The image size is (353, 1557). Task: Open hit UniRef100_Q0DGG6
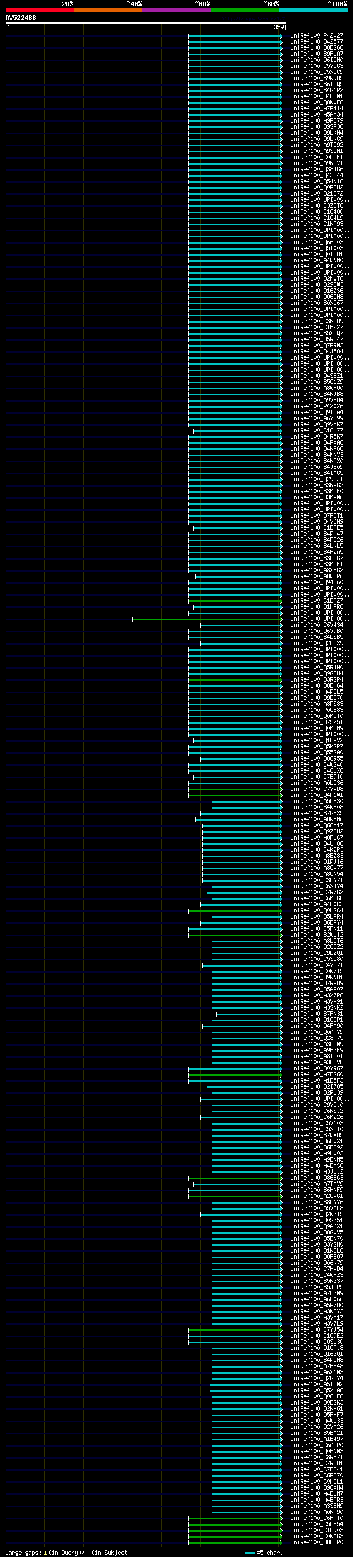click(x=316, y=47)
